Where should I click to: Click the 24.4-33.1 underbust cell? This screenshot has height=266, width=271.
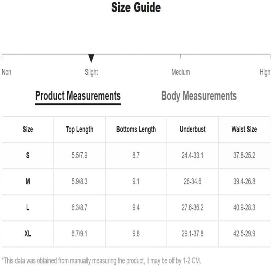[192, 155]
